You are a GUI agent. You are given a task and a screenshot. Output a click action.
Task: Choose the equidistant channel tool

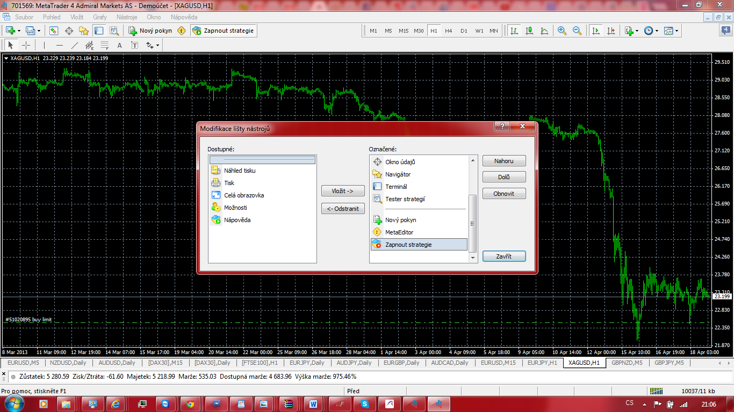coord(89,45)
